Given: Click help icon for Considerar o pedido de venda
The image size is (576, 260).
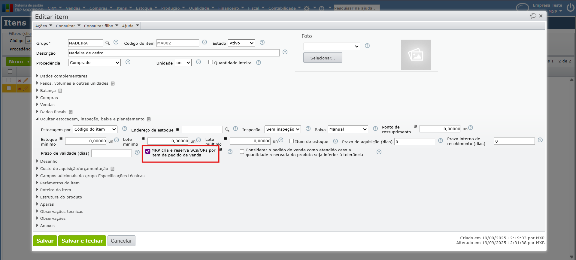Looking at the screenshot, I should click(x=379, y=152).
